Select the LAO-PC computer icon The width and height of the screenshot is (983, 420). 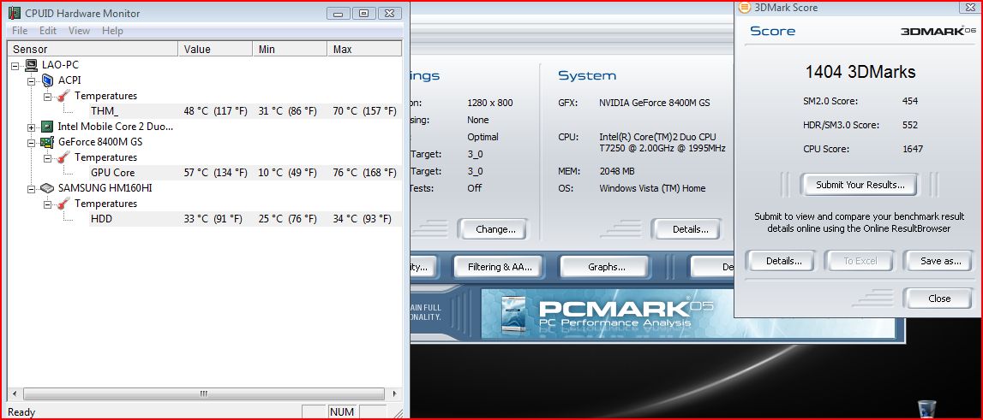pos(31,65)
